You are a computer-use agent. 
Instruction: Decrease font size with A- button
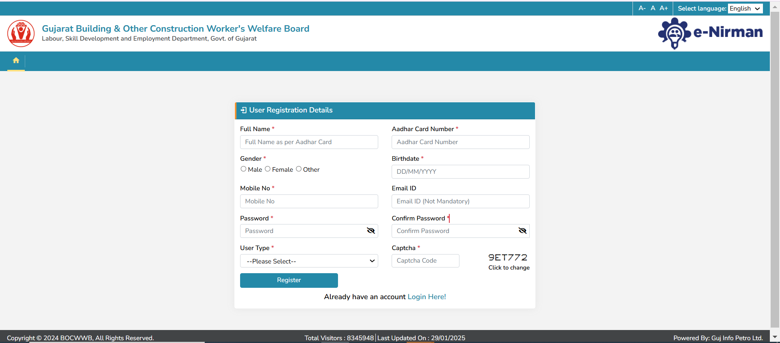click(x=642, y=8)
